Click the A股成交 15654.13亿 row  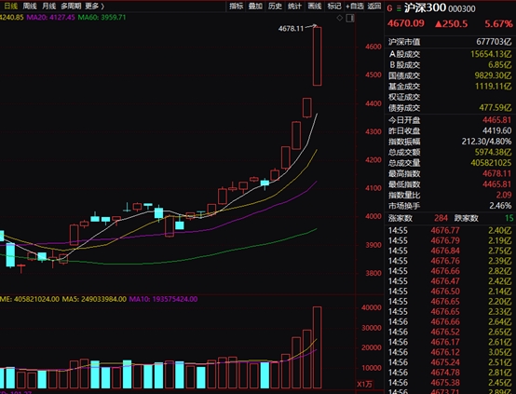tap(450, 54)
